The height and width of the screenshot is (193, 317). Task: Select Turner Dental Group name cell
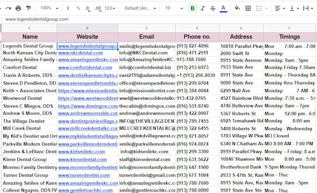(29, 175)
